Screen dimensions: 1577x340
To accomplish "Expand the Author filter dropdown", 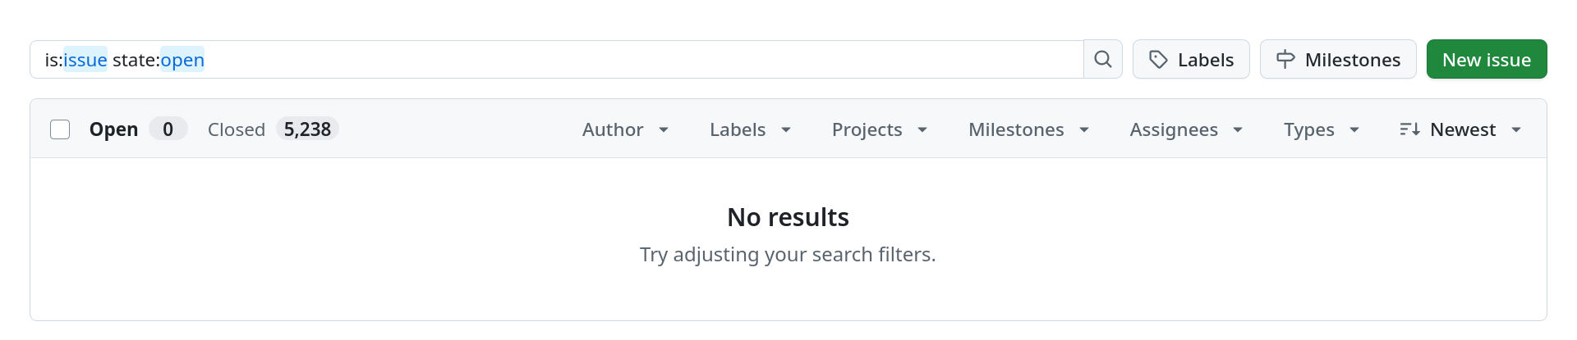I will 625,129.
